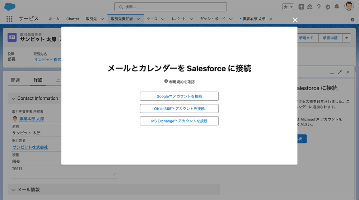
Task: Expand the side panel to full size
Action: [x=340, y=72]
